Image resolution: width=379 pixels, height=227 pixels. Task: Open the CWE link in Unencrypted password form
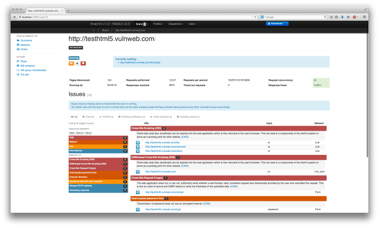207,204
